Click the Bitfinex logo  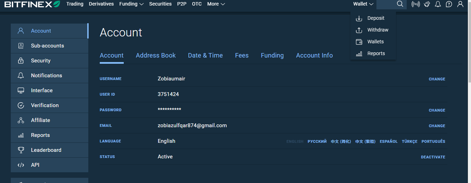(32, 4)
